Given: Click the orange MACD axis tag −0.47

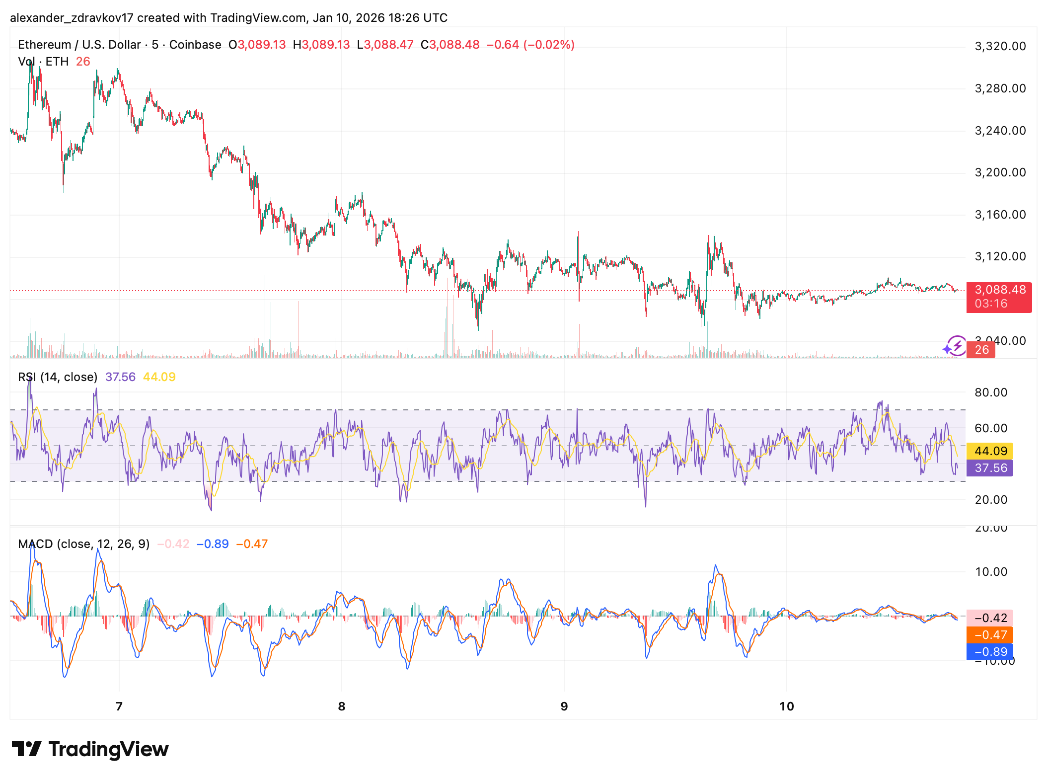Looking at the screenshot, I should [x=990, y=635].
